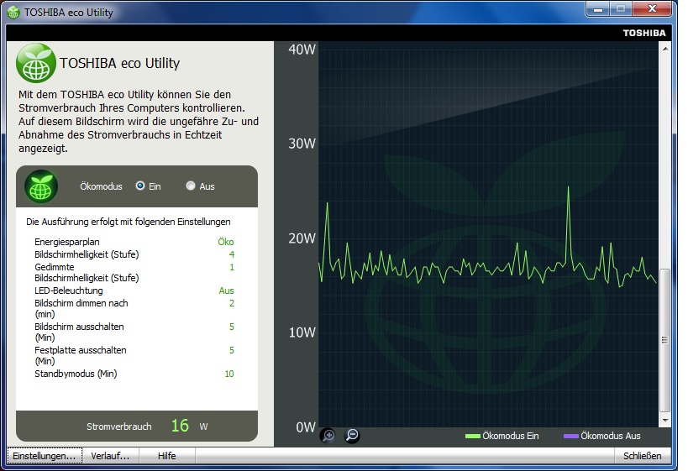This screenshot has height=471, width=688.
Task: Click the Bildschirm dimmen nach label
Action: [x=81, y=308]
